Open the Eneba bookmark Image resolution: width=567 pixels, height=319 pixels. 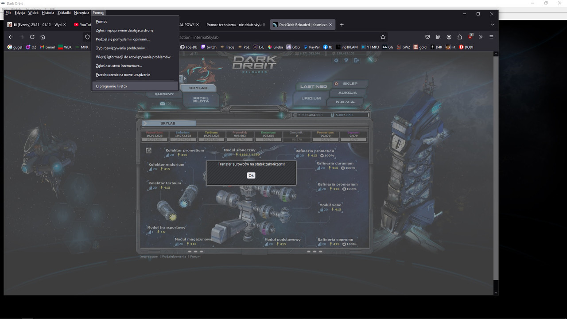click(275, 47)
